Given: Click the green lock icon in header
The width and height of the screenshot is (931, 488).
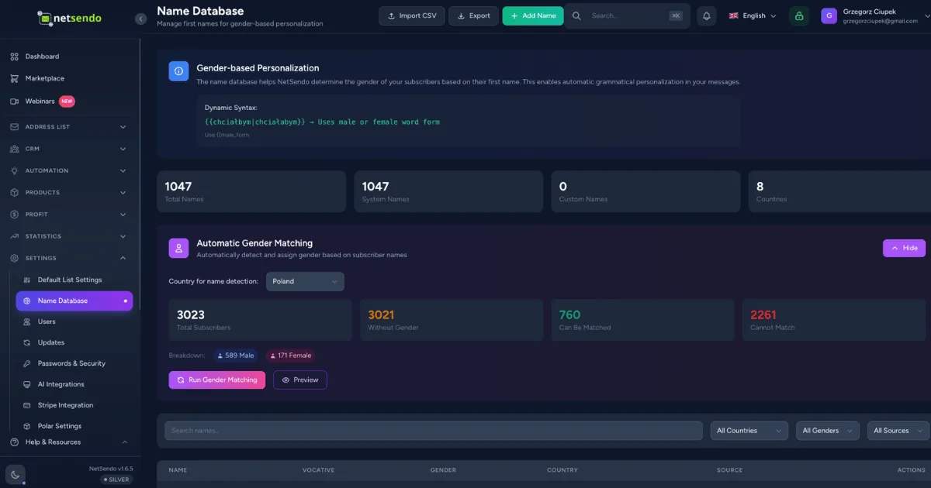Looking at the screenshot, I should 798,16.
